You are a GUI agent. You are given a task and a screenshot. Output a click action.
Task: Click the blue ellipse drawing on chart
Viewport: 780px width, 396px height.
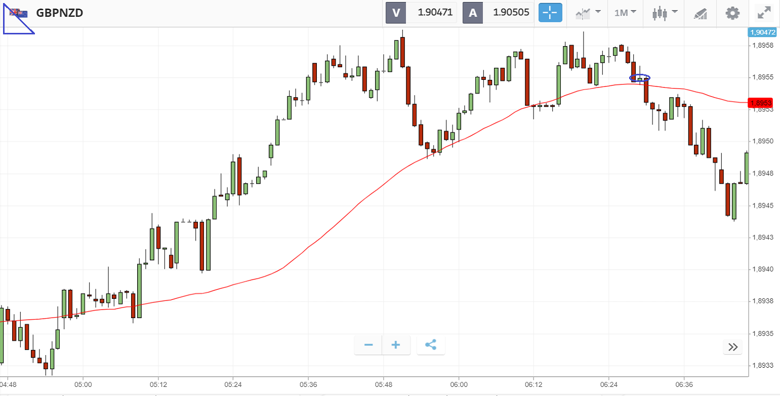(x=640, y=78)
